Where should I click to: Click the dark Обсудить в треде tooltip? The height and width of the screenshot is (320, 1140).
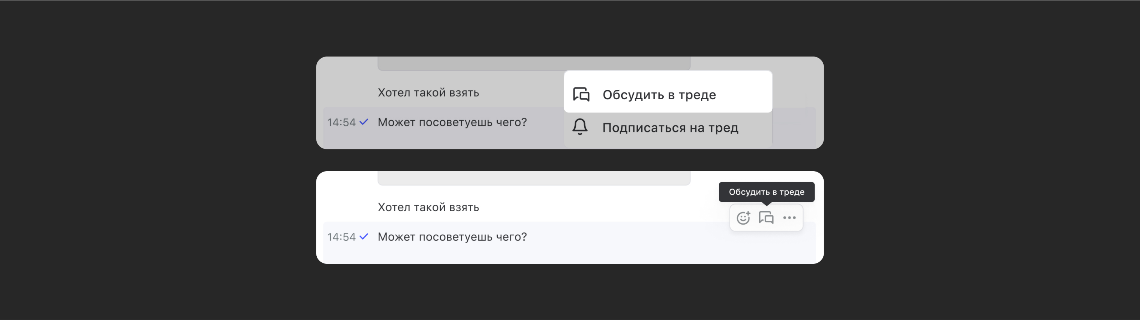click(x=766, y=192)
